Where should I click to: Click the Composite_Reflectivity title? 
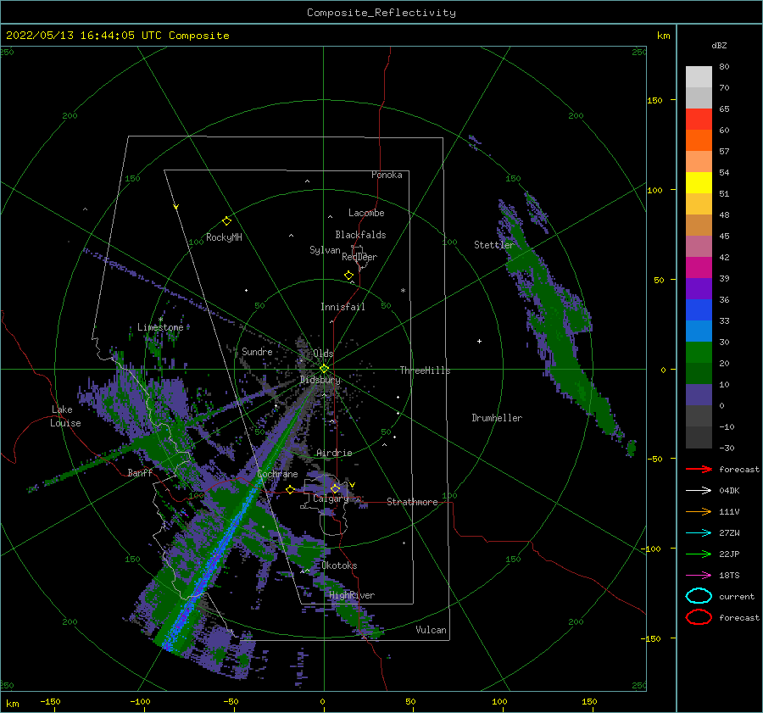[381, 13]
